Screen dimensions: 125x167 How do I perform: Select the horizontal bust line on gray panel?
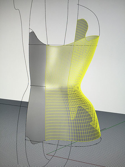pyautogui.click(x=38, y=45)
